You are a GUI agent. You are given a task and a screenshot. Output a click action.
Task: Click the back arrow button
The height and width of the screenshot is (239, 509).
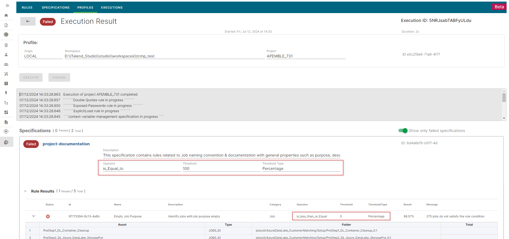pyautogui.click(x=28, y=21)
